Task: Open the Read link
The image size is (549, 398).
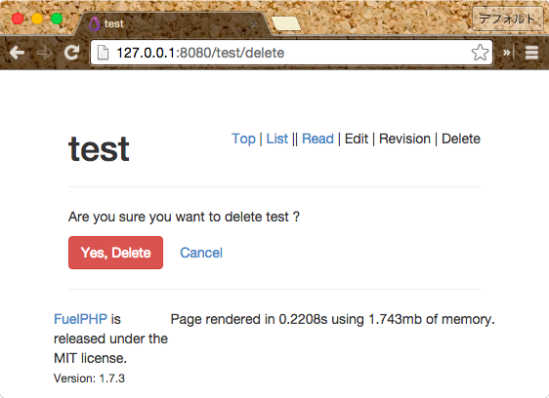Action: pos(317,139)
